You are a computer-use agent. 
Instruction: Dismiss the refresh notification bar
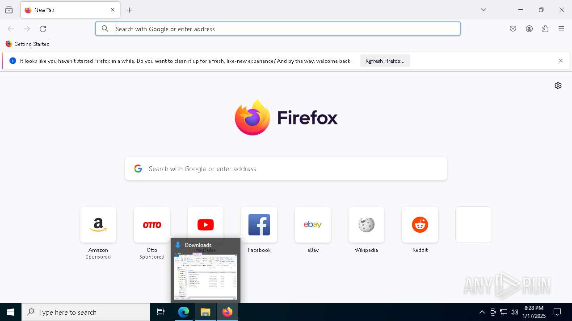(561, 61)
